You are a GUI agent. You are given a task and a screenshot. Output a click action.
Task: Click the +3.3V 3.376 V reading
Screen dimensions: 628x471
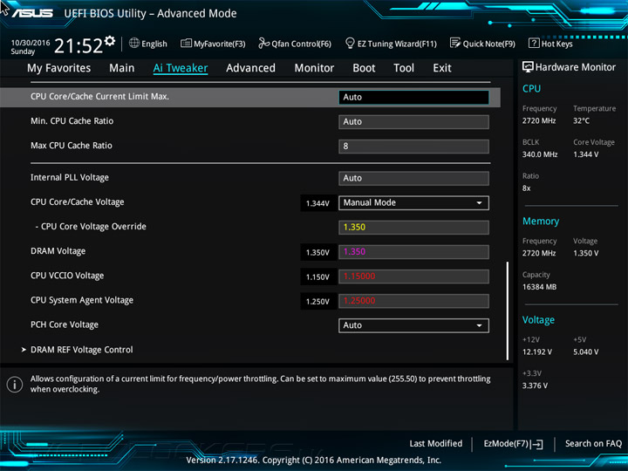535,386
